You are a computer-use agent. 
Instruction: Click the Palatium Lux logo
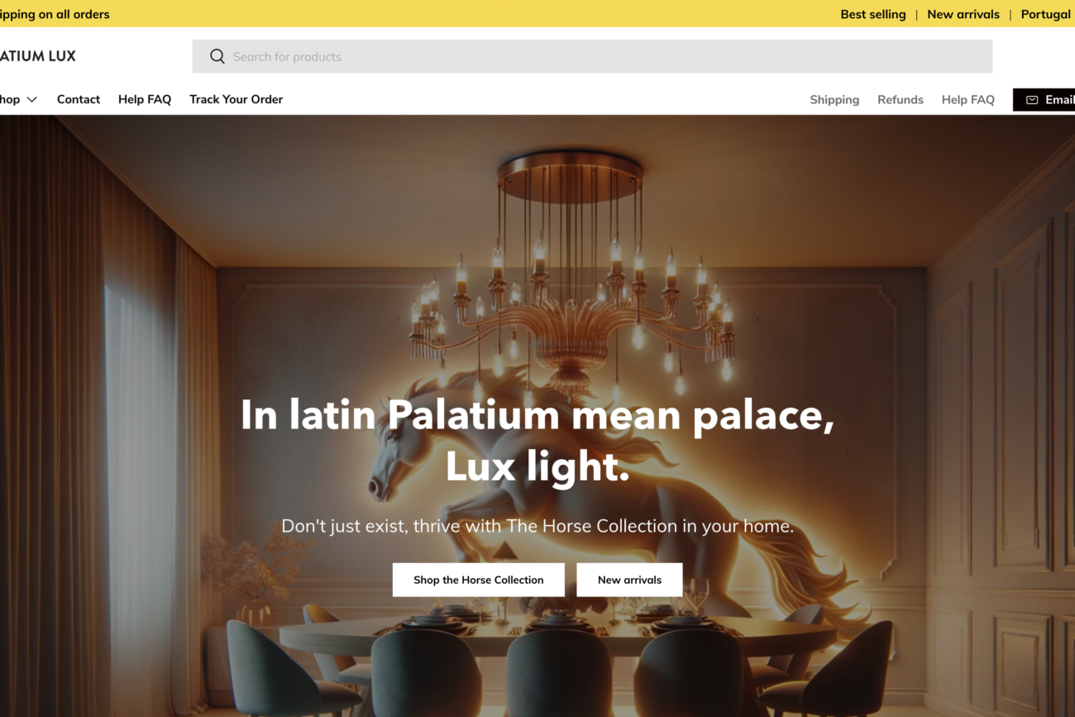coord(38,56)
